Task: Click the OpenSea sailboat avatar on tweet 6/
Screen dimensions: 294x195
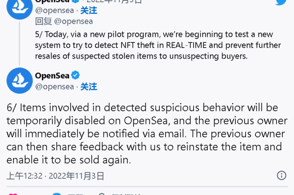Action: [x=19, y=80]
